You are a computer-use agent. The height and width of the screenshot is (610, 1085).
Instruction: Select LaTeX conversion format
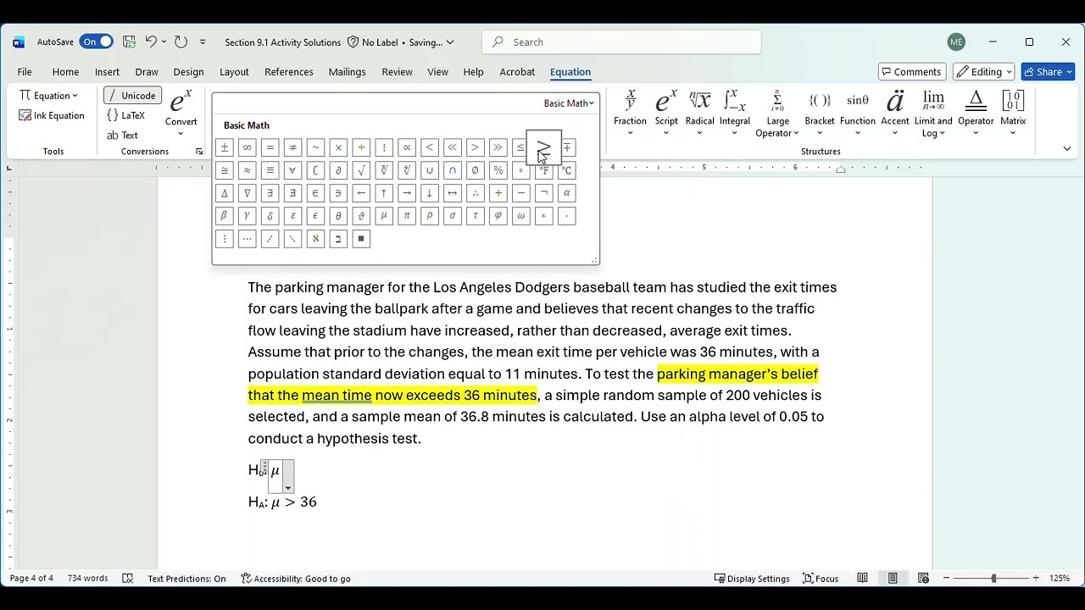pyautogui.click(x=126, y=115)
